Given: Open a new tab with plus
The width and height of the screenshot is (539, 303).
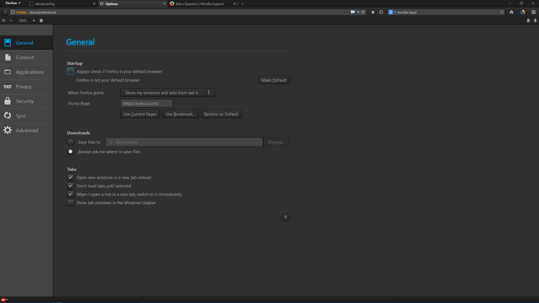Looking at the screenshot, I should [x=243, y=4].
